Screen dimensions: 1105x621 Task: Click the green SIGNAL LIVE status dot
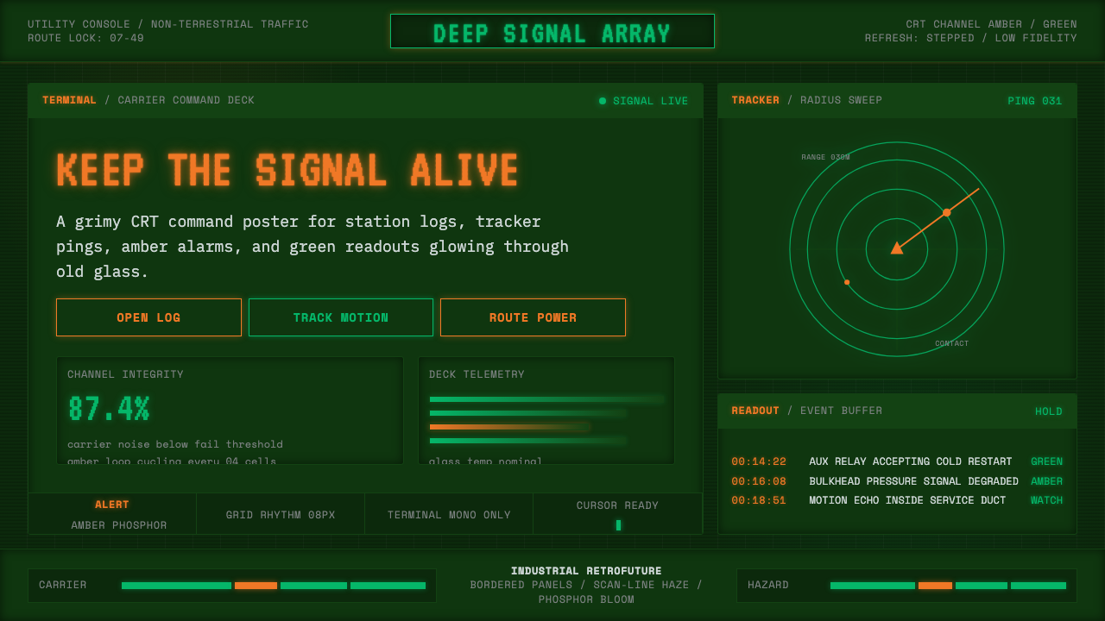[603, 101]
